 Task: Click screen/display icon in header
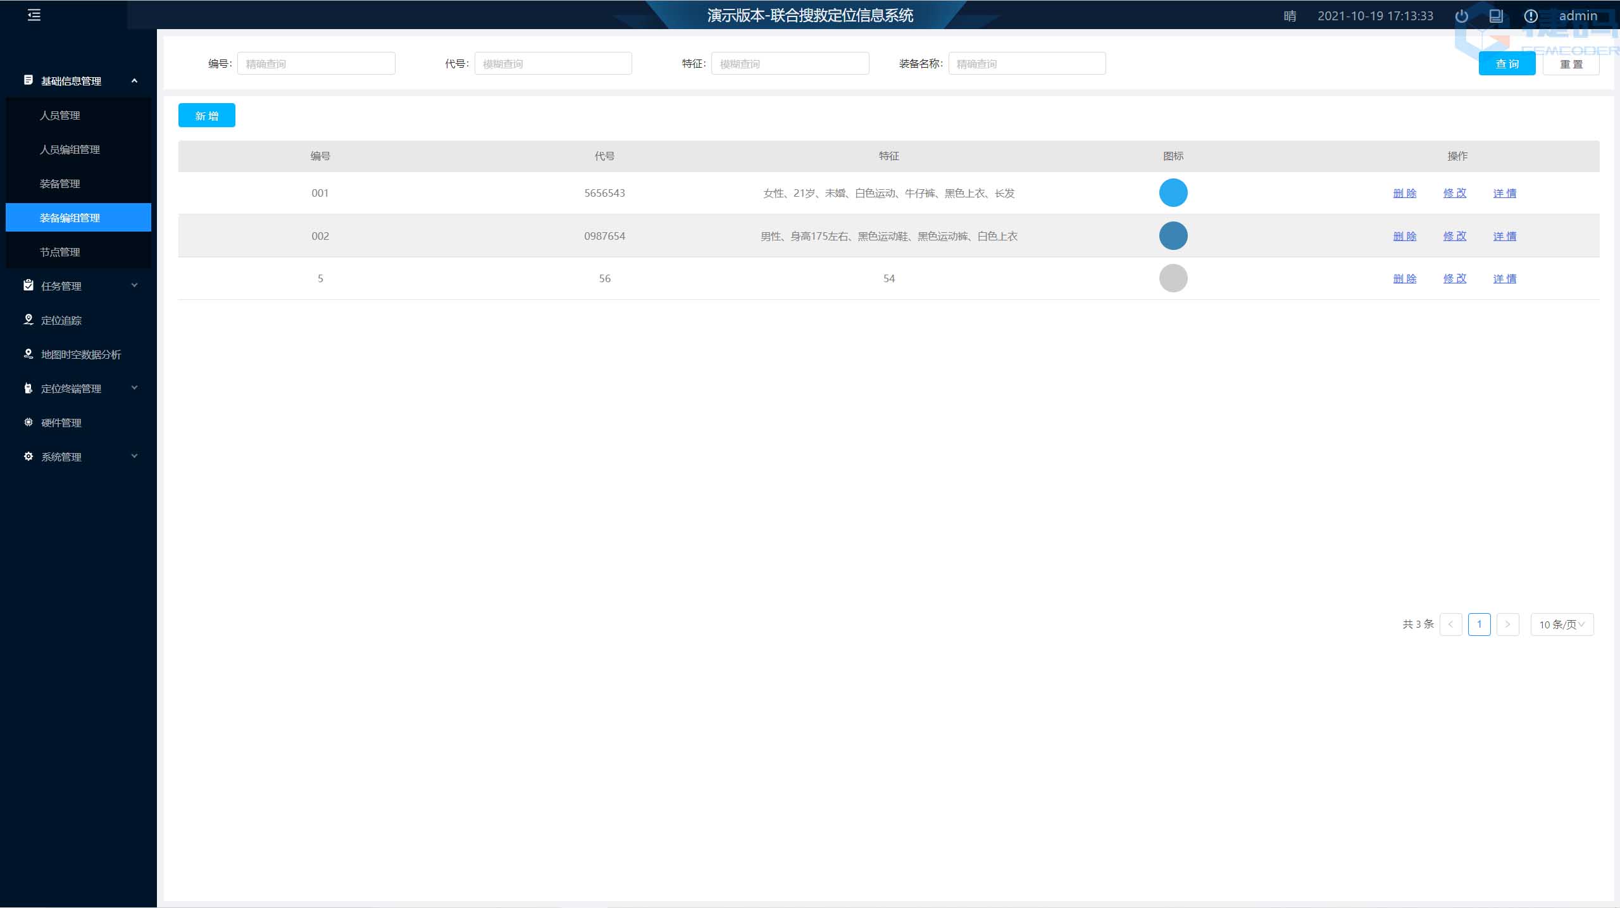coord(1495,15)
